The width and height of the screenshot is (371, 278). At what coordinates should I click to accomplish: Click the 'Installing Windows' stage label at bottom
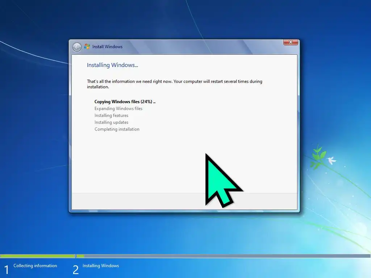(101, 266)
